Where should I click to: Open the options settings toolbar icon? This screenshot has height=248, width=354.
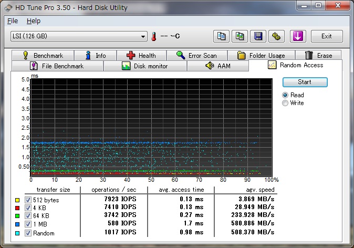(276, 36)
